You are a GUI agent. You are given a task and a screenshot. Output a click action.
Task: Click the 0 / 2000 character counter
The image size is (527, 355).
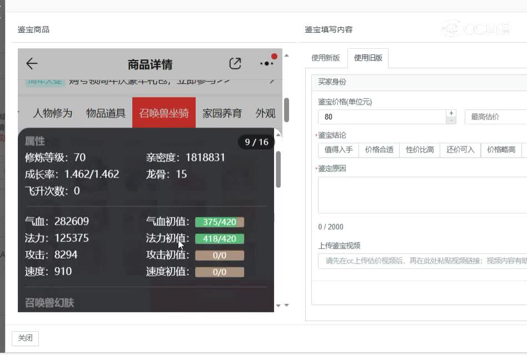(x=331, y=227)
